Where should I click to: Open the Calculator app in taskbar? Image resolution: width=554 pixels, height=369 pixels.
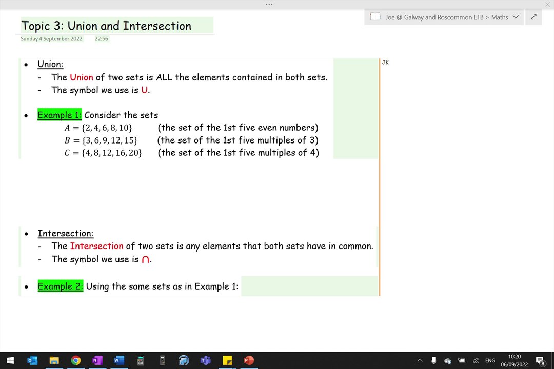[141, 360]
